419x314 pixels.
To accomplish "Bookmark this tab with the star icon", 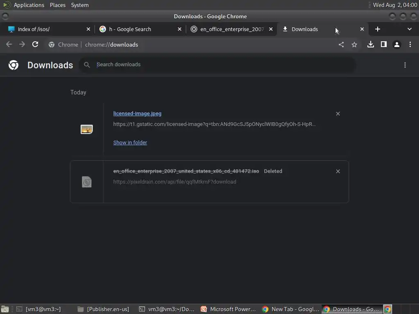I will click(354, 45).
